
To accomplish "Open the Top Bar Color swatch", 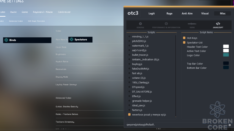I will [x=226, y=63].
